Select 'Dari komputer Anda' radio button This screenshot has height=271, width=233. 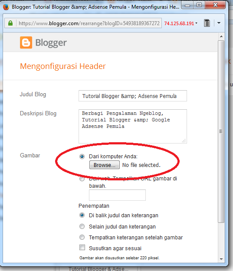pyautogui.click(x=82, y=157)
